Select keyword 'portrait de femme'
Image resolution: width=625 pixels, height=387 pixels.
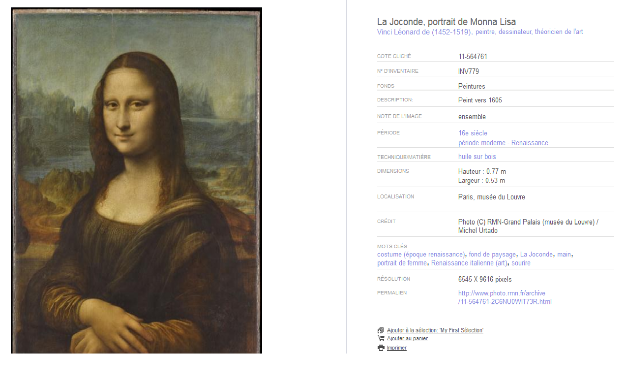[x=402, y=263]
